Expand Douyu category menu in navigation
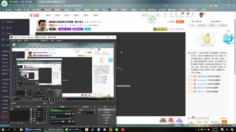This screenshot has height=132, width=236. (x=67, y=15)
